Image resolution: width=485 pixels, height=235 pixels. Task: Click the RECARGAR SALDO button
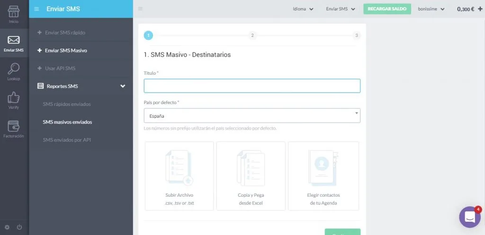(x=387, y=9)
